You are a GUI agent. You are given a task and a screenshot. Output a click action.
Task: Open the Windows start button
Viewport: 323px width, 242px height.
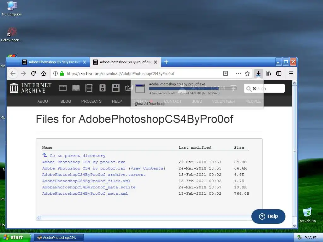[x=15, y=237]
